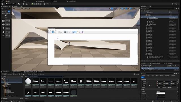Click Save All in Content Browser
The image size is (181, 102).
click(16, 74)
